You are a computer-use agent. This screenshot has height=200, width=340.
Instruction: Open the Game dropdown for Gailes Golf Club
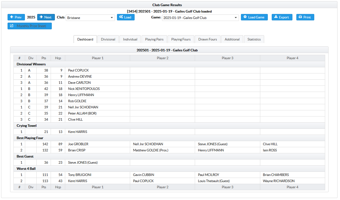pyautogui.click(x=200, y=18)
